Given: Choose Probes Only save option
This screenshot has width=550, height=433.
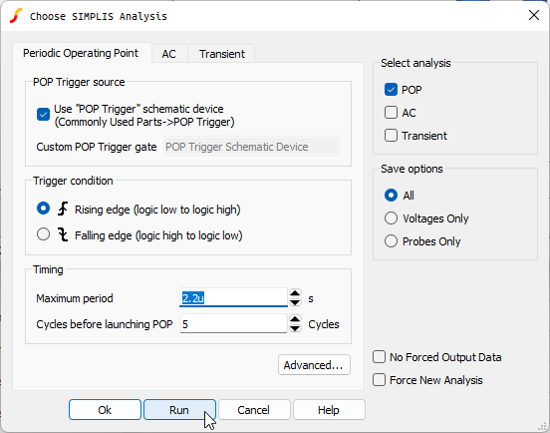Looking at the screenshot, I should click(x=391, y=241).
